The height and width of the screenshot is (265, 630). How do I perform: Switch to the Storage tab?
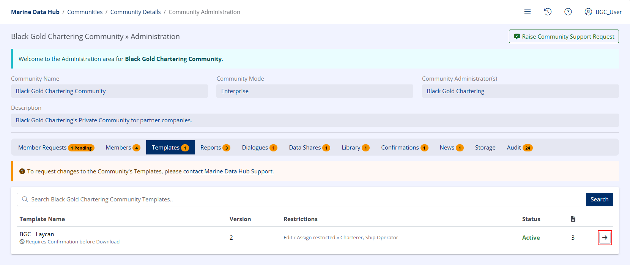pyautogui.click(x=485, y=148)
